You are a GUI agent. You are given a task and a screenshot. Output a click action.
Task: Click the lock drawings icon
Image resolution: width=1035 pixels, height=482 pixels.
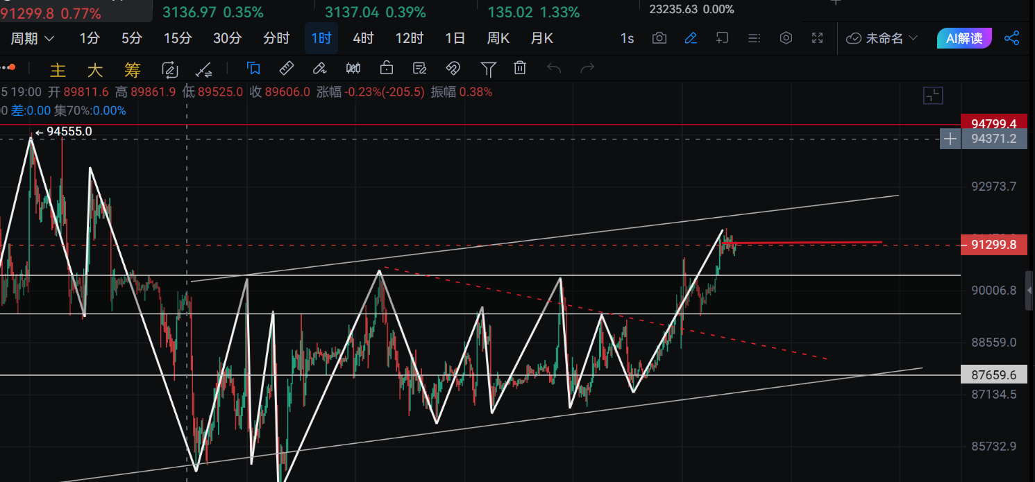(386, 68)
